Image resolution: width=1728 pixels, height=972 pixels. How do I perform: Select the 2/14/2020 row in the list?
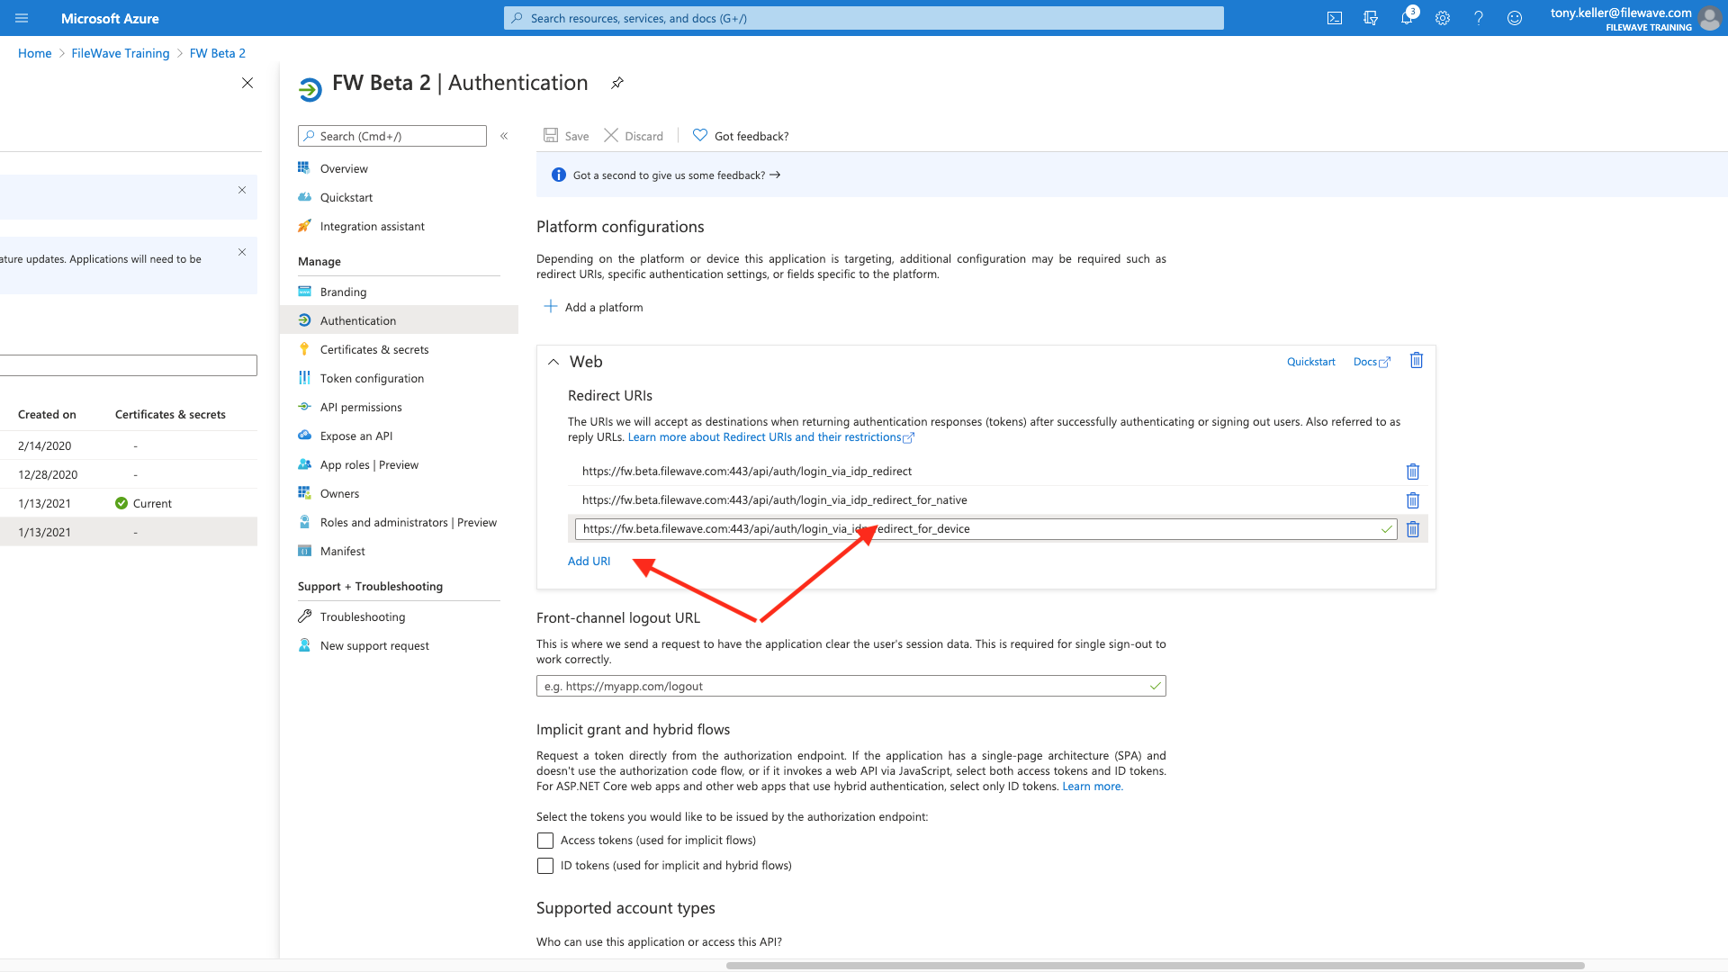point(129,445)
